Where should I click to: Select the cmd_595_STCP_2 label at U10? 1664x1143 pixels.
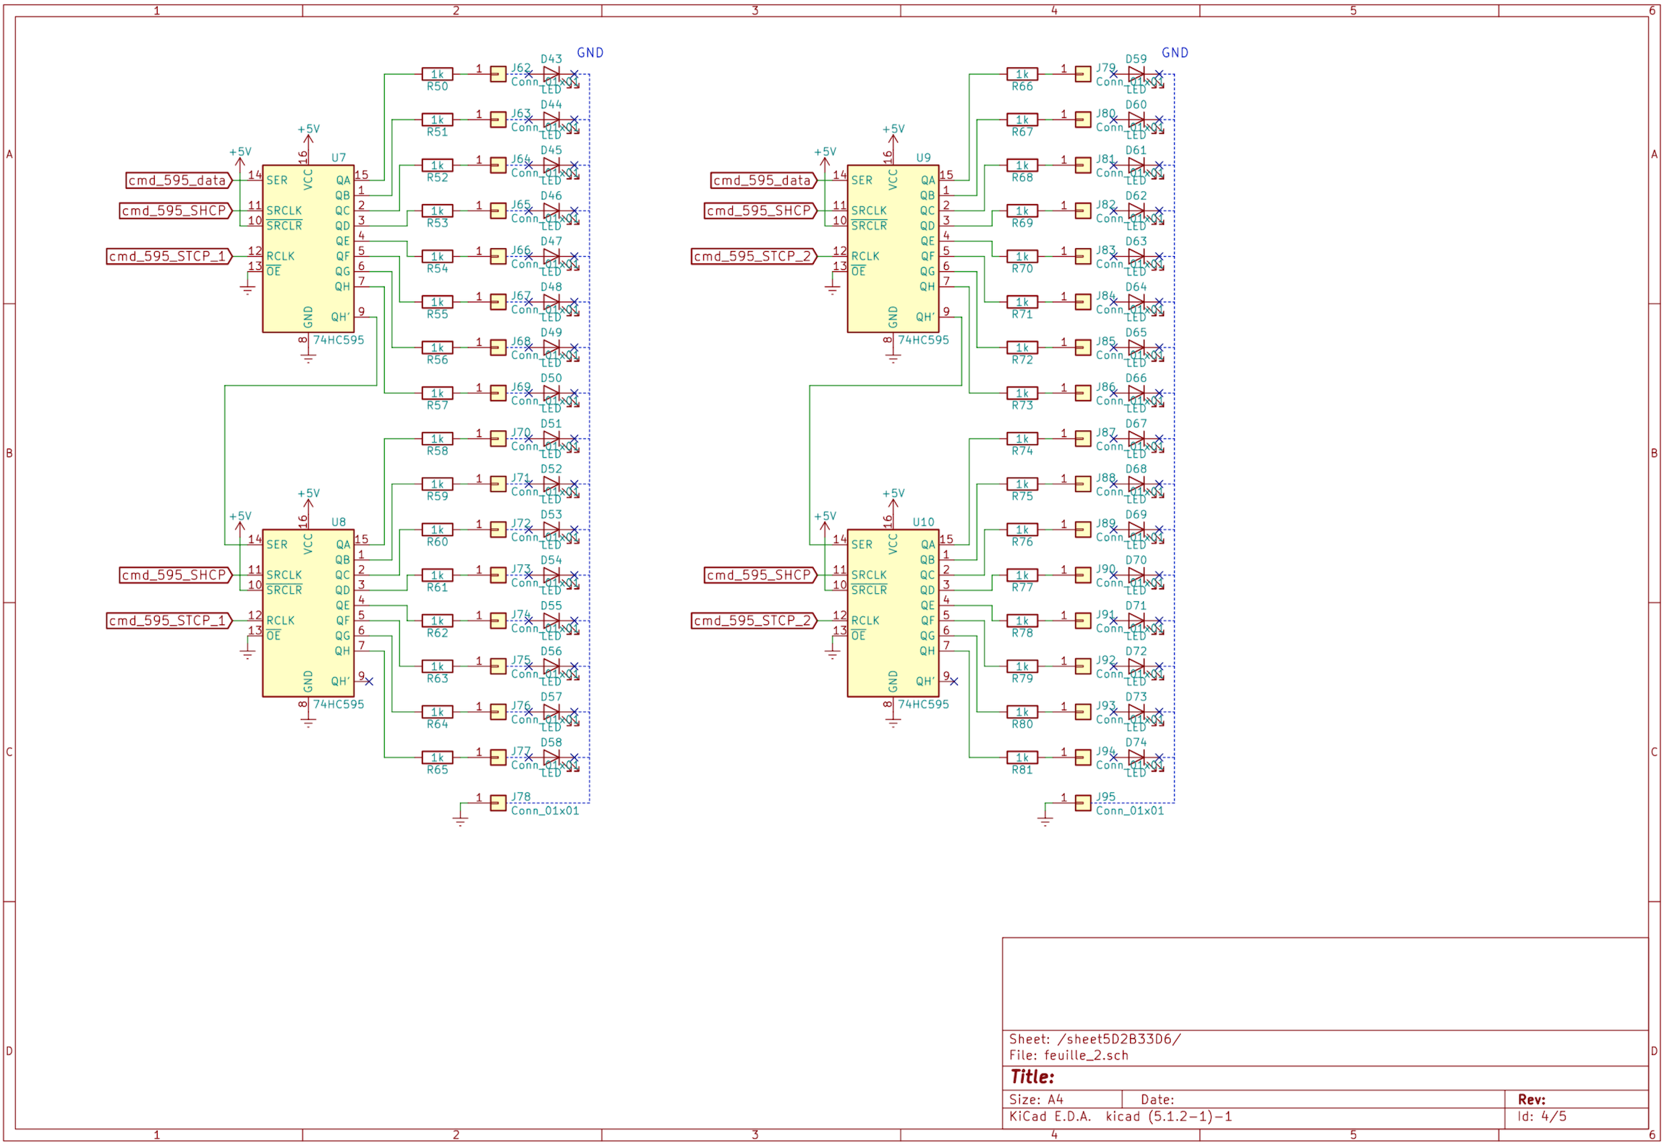[752, 620]
